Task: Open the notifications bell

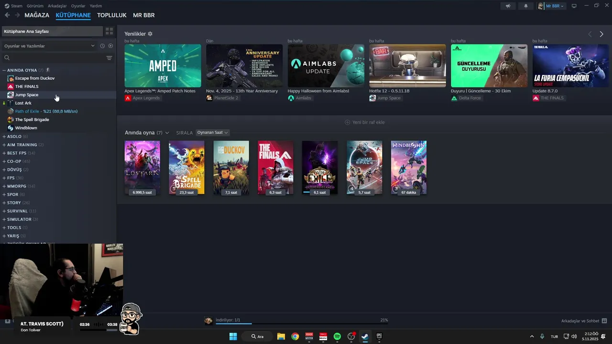Action: pos(526,6)
